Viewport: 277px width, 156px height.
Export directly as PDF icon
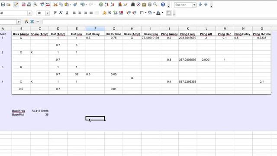coord(24,5)
